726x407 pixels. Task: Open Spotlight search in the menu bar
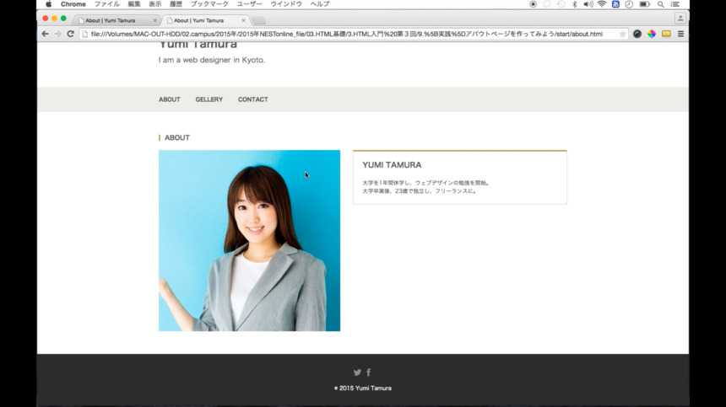[x=661, y=4]
